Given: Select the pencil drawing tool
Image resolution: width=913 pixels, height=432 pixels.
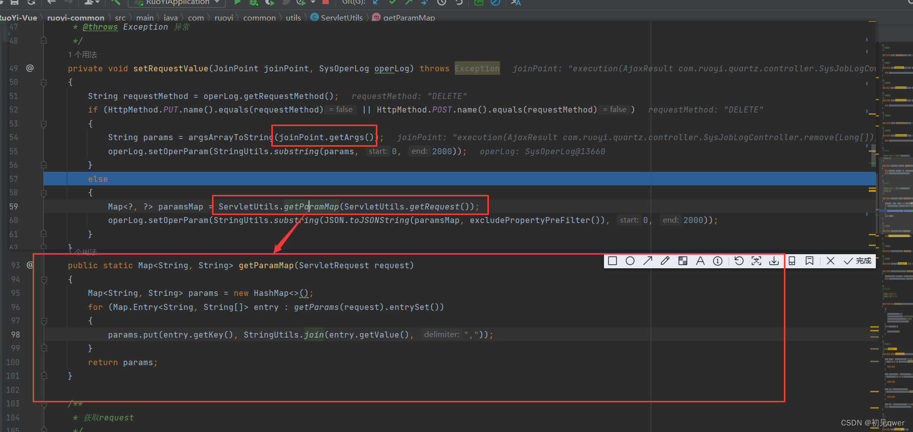Looking at the screenshot, I should tap(665, 261).
